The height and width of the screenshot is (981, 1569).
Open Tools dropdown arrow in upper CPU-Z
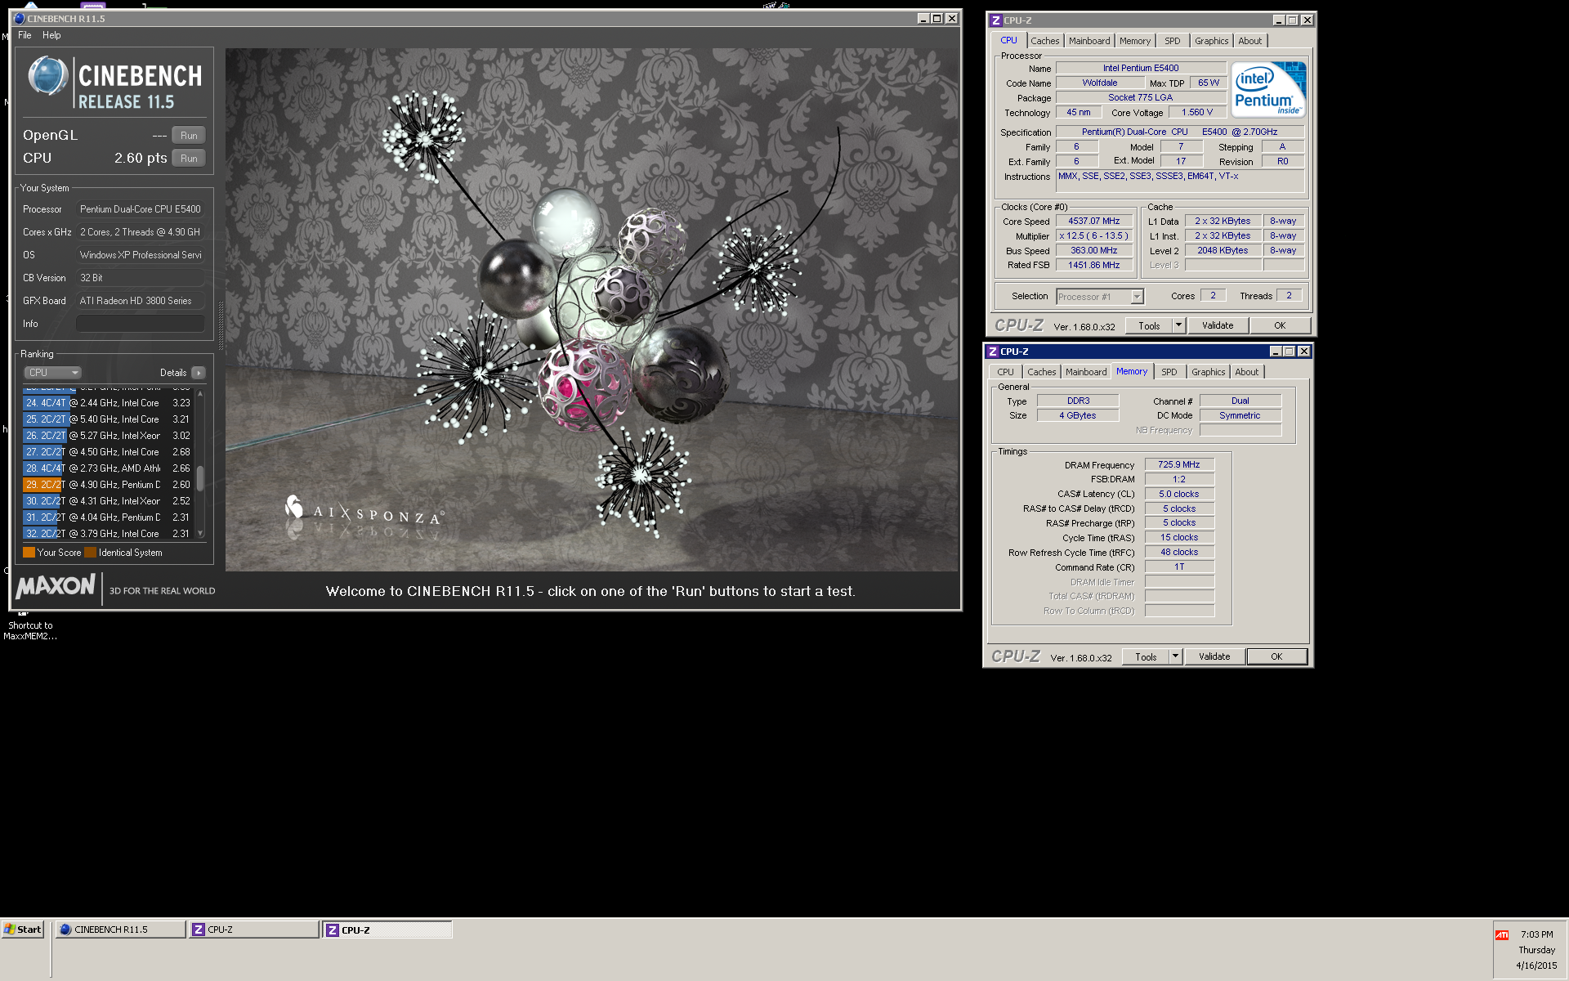(x=1178, y=325)
